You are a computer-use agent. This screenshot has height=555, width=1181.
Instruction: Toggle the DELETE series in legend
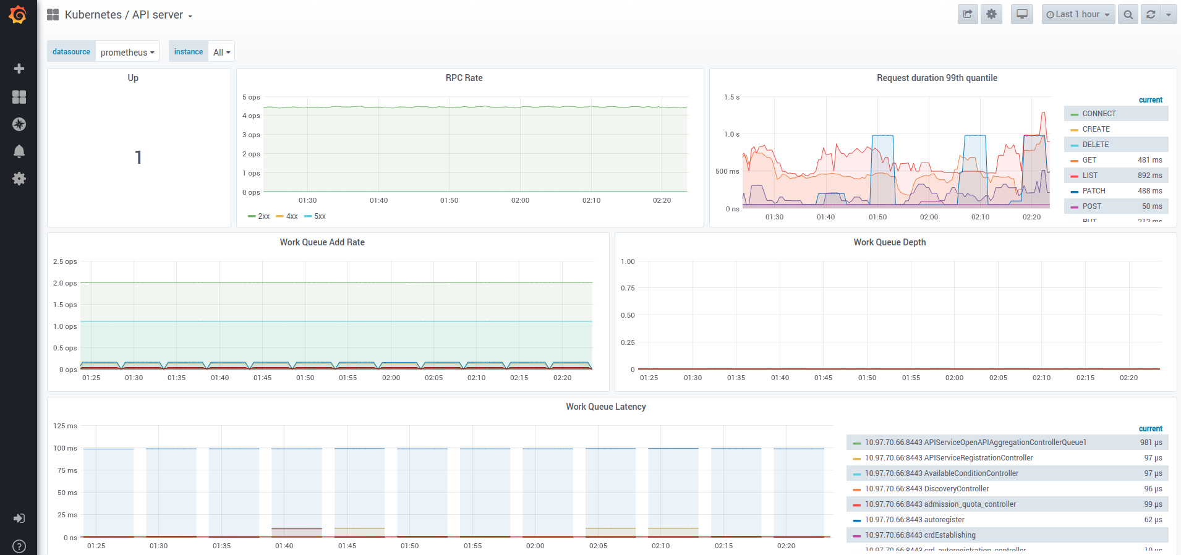tap(1095, 145)
